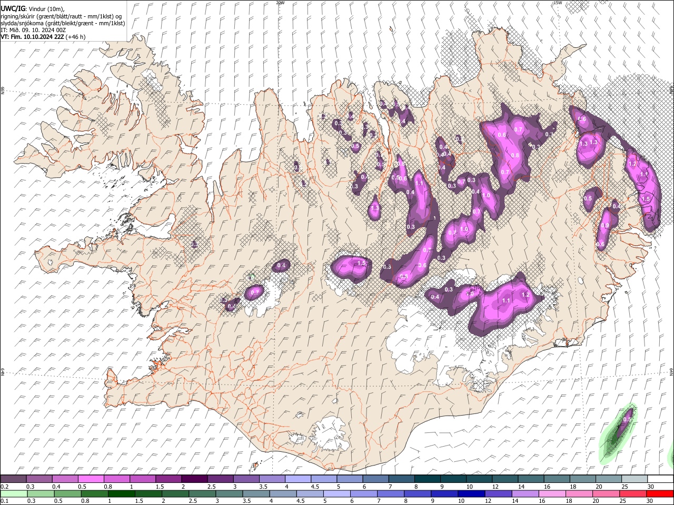Select the slate blue 6–7 snow legend swatch
674x505 pixels.
[376, 479]
